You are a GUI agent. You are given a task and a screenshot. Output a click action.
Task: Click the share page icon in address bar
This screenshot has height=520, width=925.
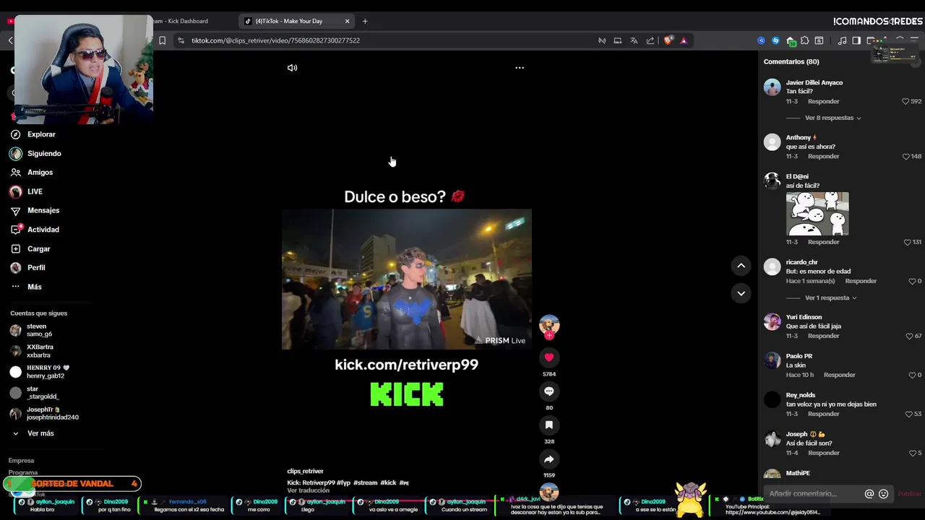point(650,40)
